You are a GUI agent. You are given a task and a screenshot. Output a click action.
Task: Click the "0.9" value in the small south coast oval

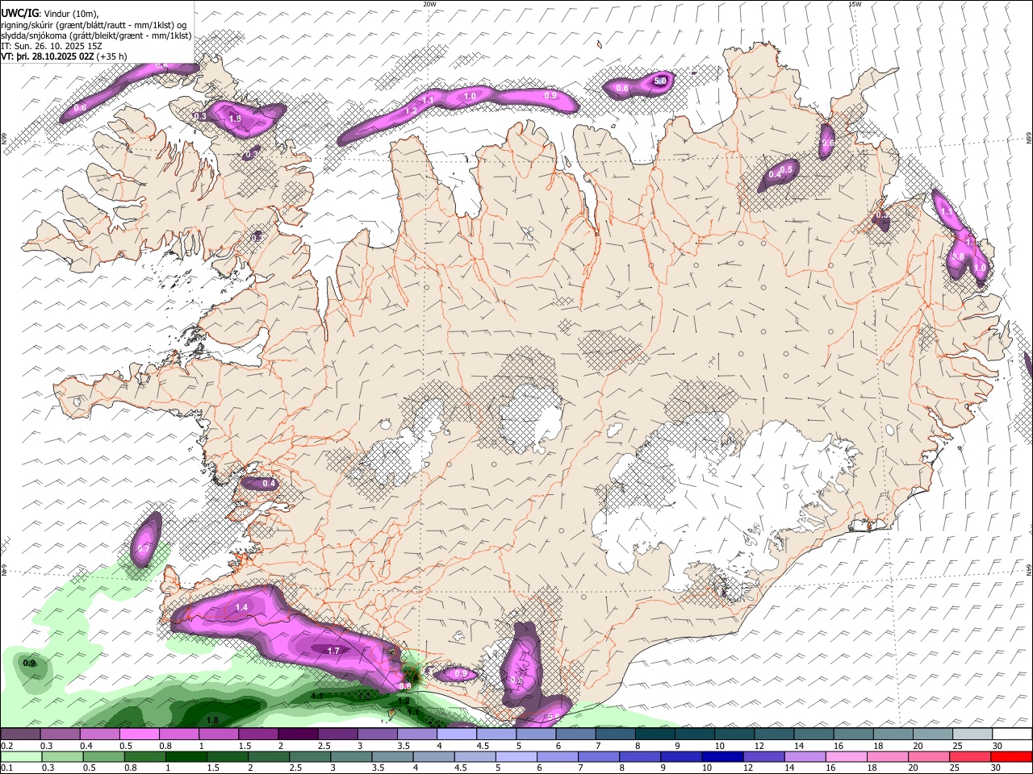(x=461, y=674)
